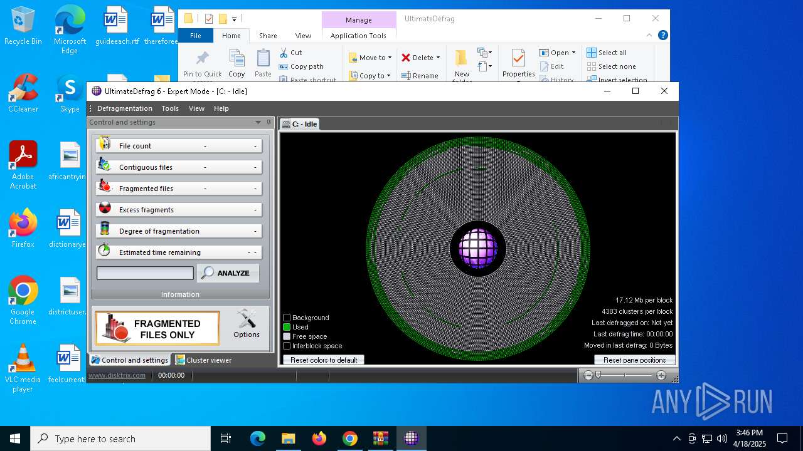803x451 pixels.
Task: Click the Degree of fragmentation gauge icon
Action: (x=105, y=230)
